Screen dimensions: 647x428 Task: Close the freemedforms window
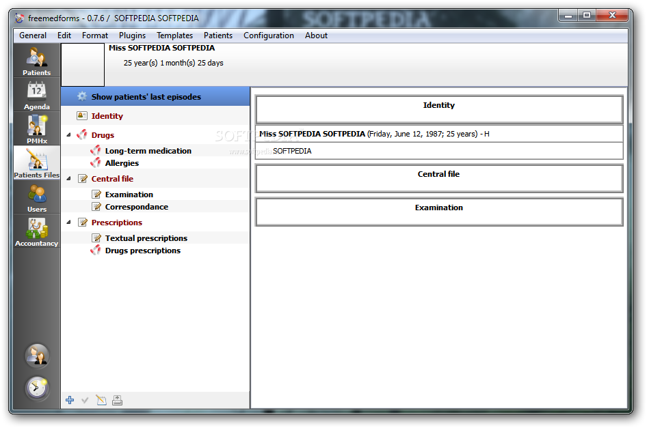[612, 16]
